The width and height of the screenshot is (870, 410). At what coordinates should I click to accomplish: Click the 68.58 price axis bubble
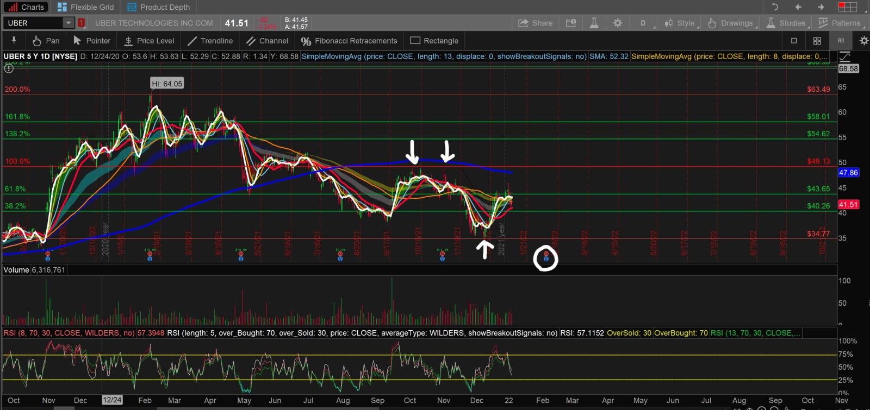848,68
